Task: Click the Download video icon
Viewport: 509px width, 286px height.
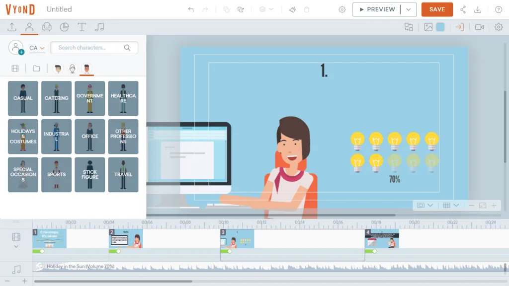Action: coord(478,9)
